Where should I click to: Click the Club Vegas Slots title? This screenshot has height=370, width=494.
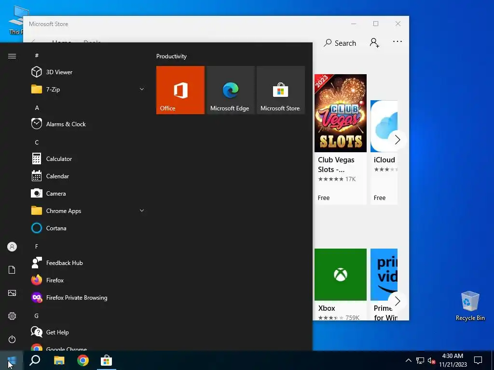tap(336, 165)
